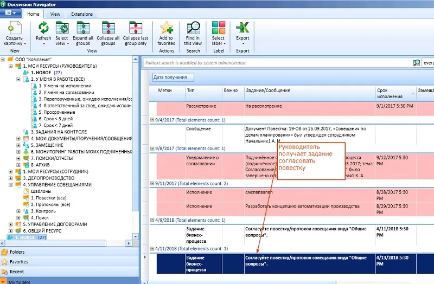Click Expand all groups icon
Viewport: 434px width, 284px height.
point(83,29)
